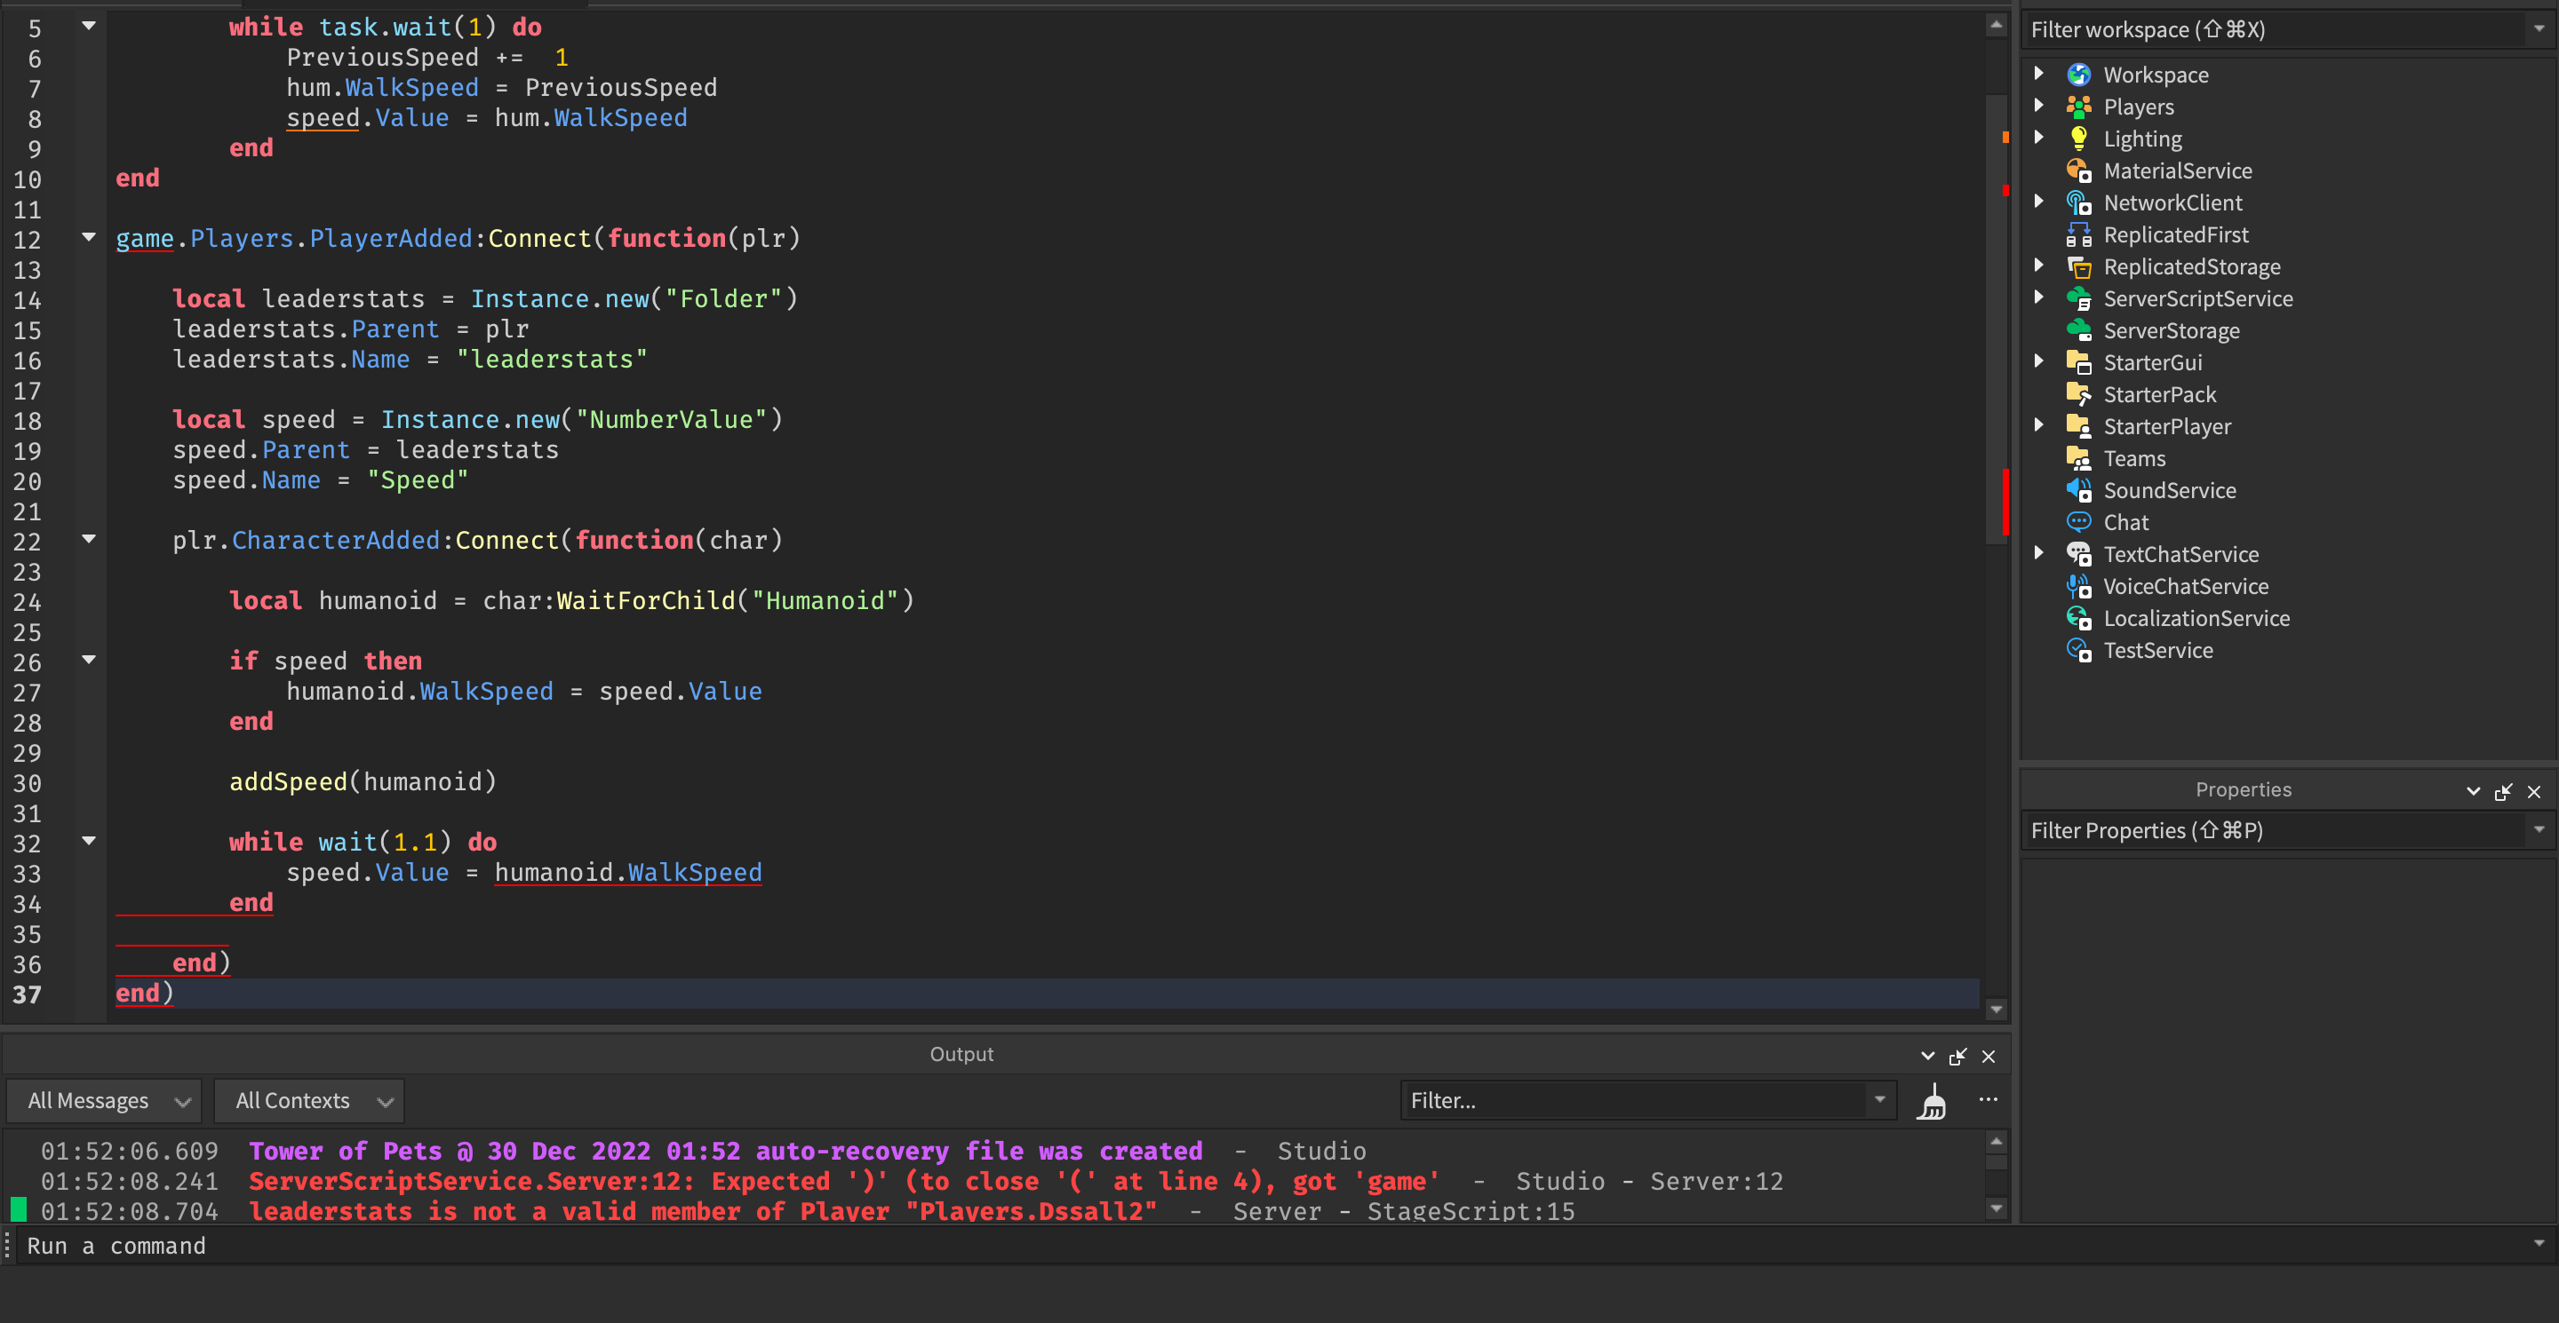
Task: Fold the while loop at line 5
Action: 89,27
